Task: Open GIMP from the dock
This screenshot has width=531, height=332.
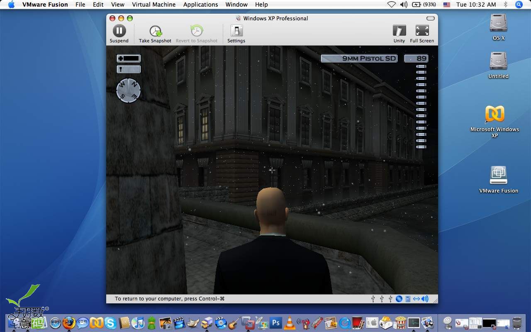Action: pos(193,322)
